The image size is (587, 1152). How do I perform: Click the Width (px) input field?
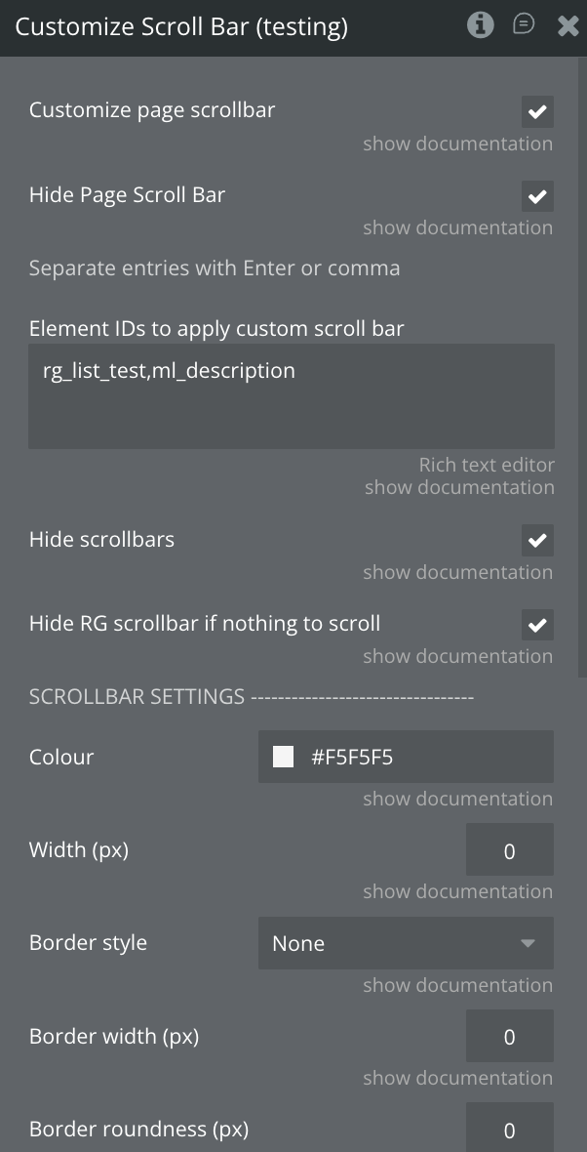click(509, 850)
